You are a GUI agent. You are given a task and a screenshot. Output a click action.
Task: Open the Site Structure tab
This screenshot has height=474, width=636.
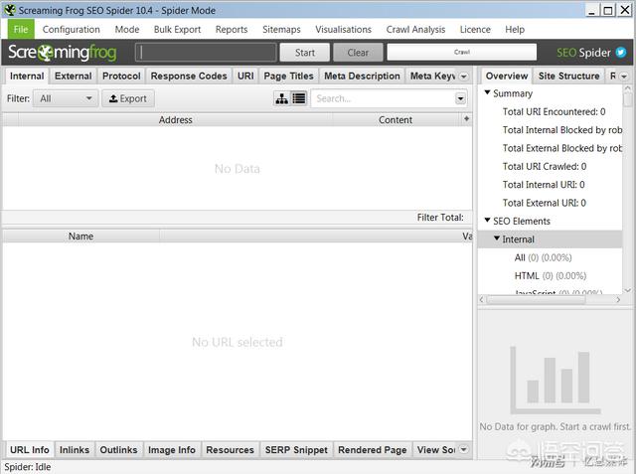tap(568, 76)
